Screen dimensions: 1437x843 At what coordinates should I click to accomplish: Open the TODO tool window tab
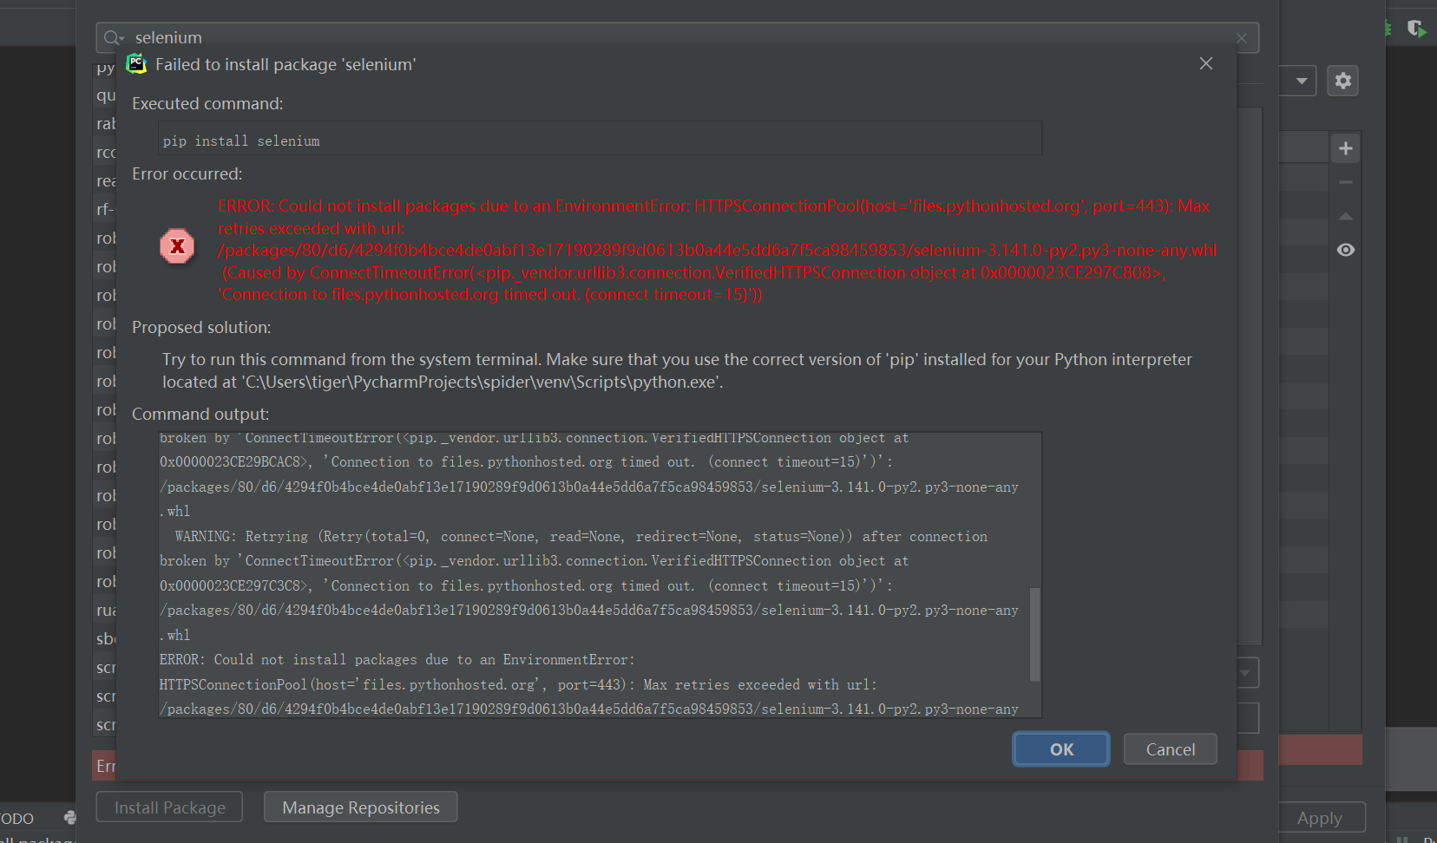[16, 819]
